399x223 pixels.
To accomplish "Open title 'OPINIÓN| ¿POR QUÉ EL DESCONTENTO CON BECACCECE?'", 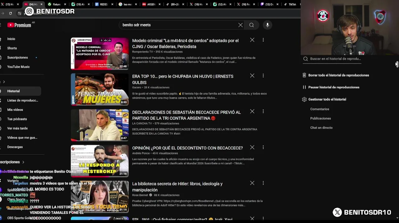I will point(187,148).
